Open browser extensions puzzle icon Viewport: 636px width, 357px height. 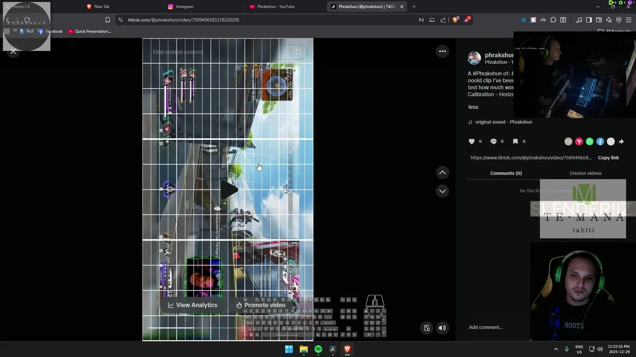[553, 20]
